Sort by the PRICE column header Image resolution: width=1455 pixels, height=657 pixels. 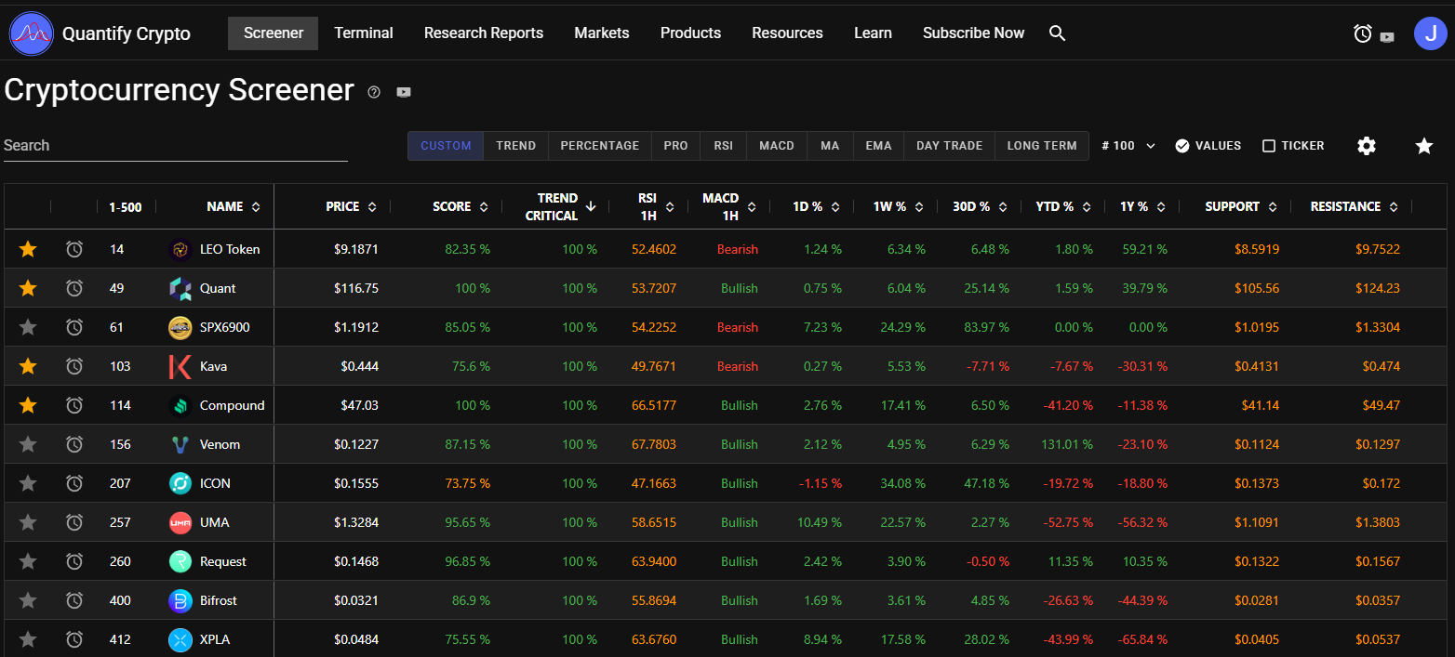[x=351, y=206]
